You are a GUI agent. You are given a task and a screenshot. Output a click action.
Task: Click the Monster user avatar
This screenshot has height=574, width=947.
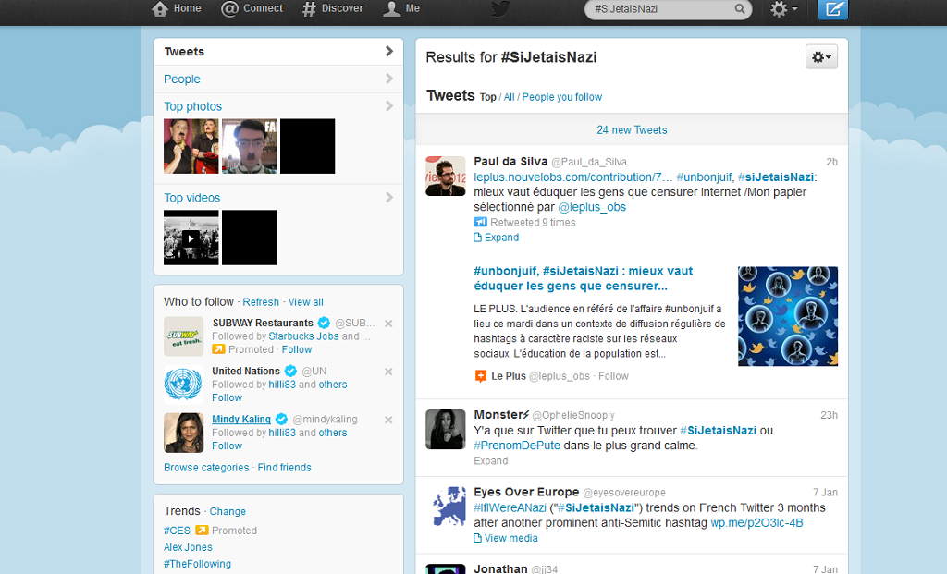446,430
